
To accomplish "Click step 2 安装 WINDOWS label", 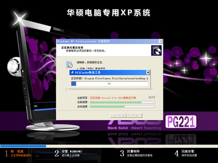I will 72,151.
